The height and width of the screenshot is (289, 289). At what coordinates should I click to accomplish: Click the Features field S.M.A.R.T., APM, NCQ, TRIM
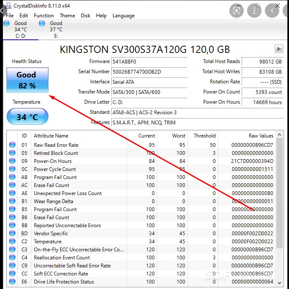[x=197, y=122]
